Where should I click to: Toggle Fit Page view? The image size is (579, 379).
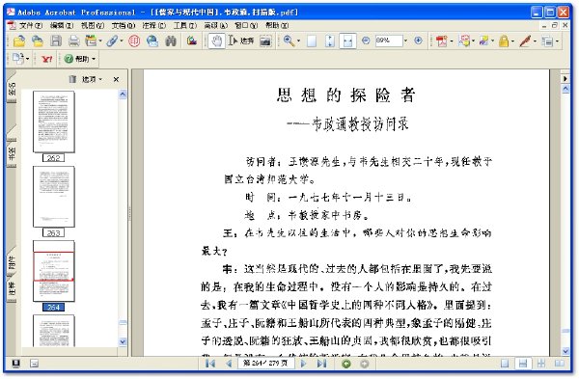tap(330, 41)
